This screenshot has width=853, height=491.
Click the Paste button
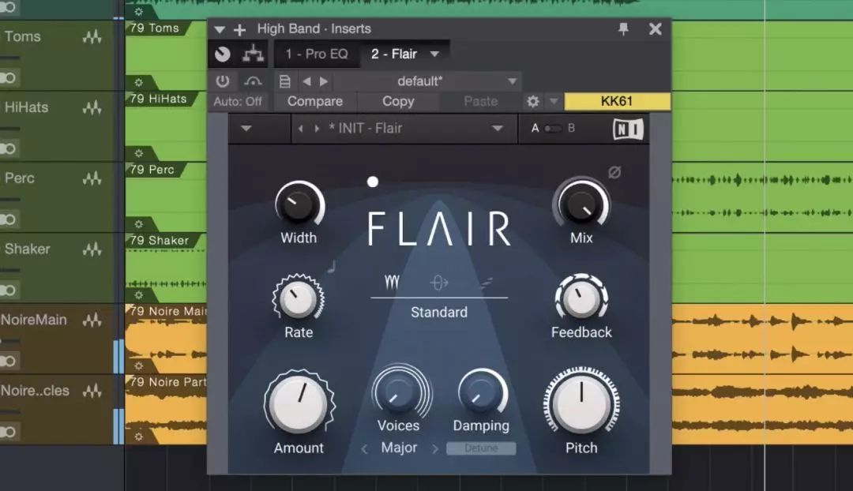tap(480, 101)
